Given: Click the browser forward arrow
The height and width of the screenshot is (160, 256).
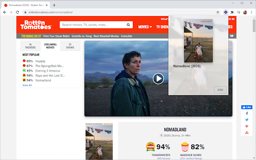Looking at the screenshot, I should tap(11, 12).
